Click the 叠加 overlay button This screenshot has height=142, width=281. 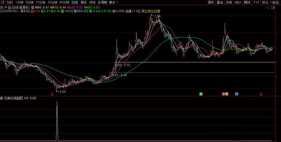click(220, 2)
